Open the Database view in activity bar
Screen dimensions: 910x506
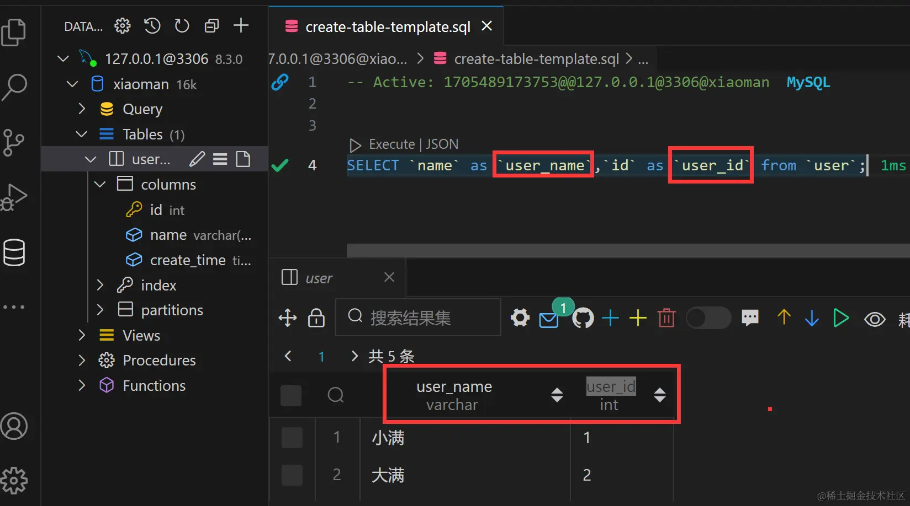14,252
